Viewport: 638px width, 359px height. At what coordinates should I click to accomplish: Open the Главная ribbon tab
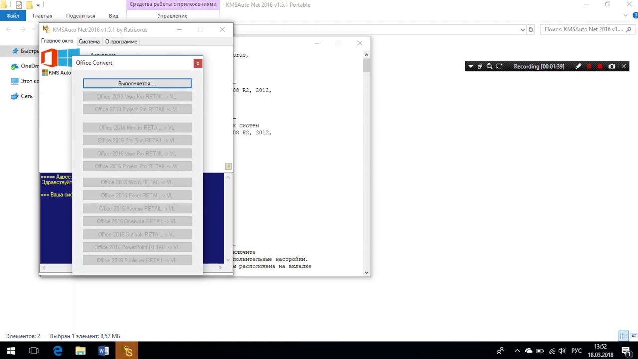[42, 16]
